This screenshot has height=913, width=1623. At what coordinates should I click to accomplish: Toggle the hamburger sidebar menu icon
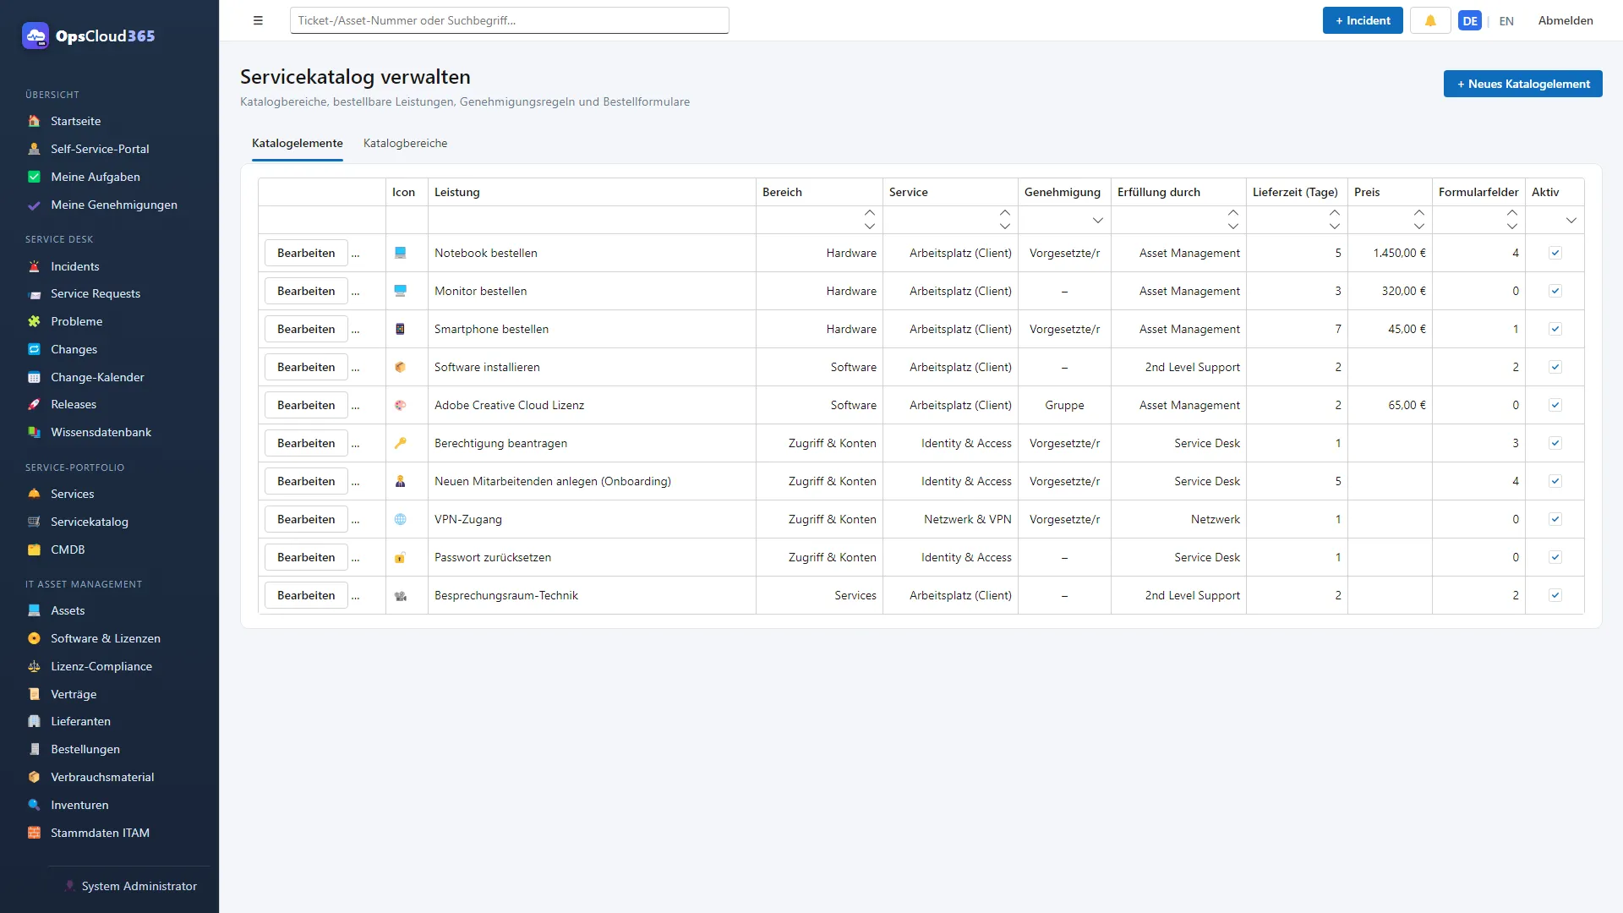[x=258, y=20]
